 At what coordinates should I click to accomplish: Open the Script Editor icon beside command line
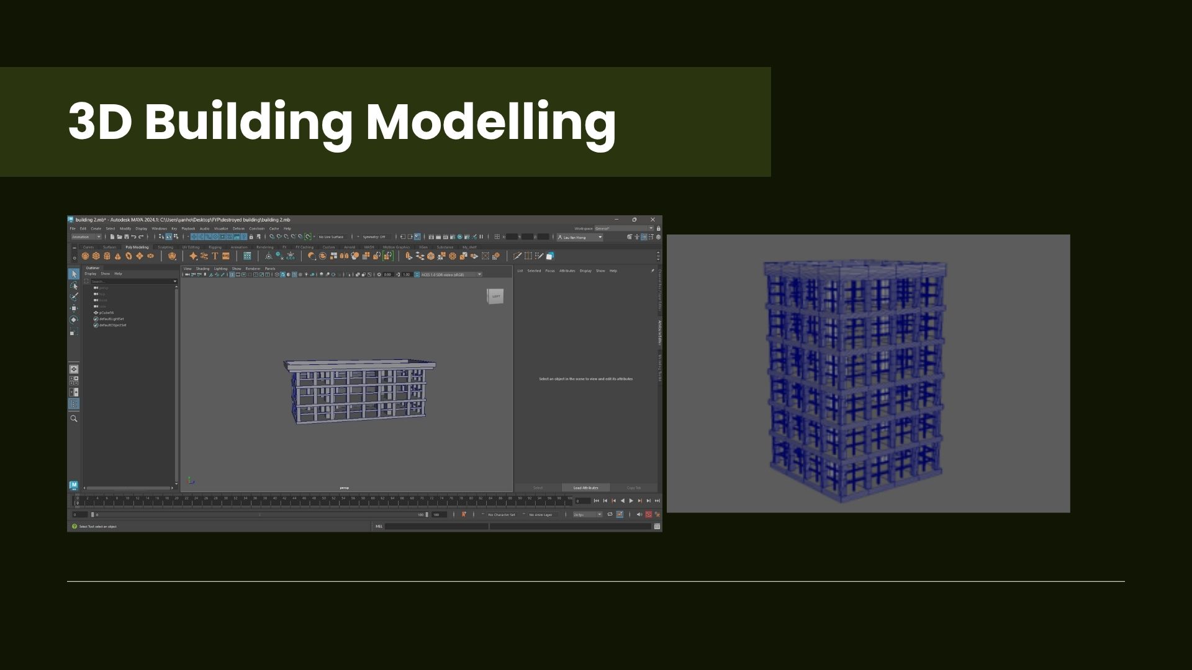[x=657, y=527]
